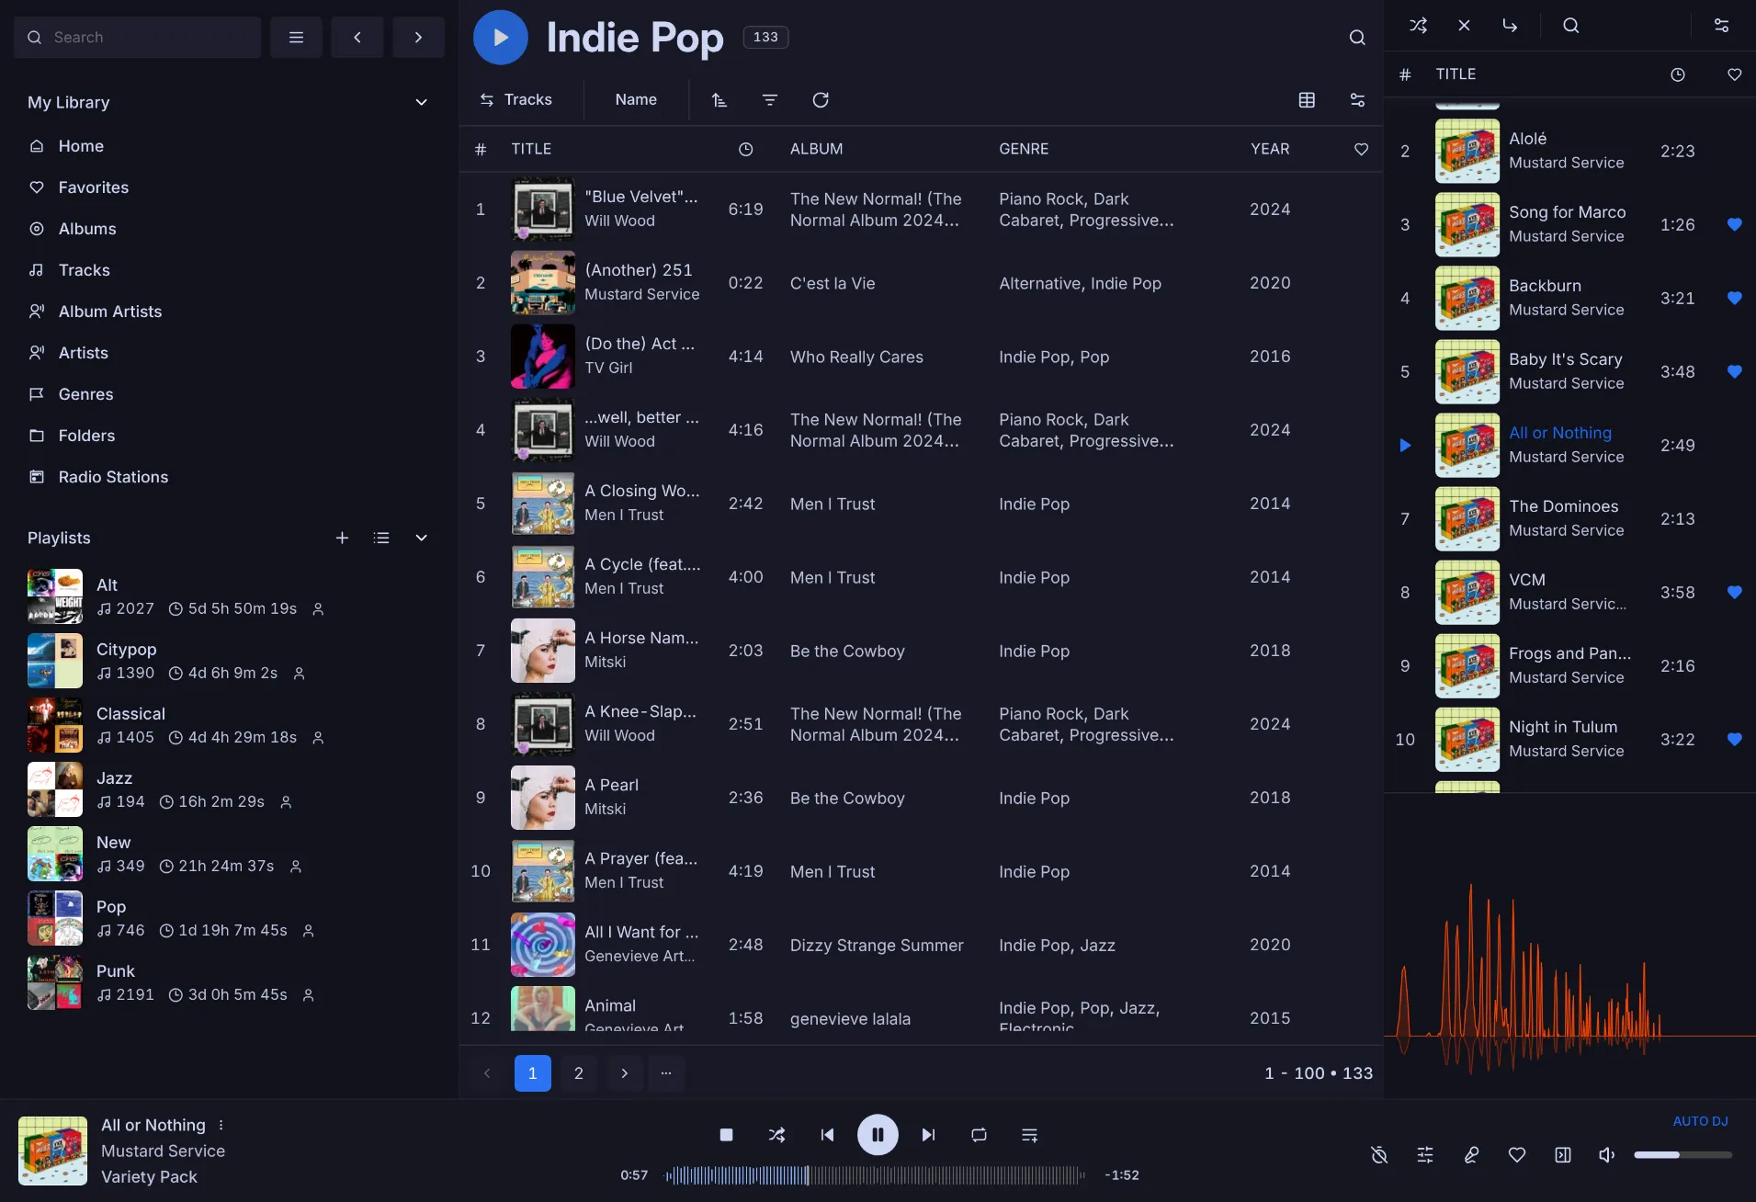Screen dimensions: 1756x1202
Task: Go to next page of tracks
Action: click(625, 1073)
